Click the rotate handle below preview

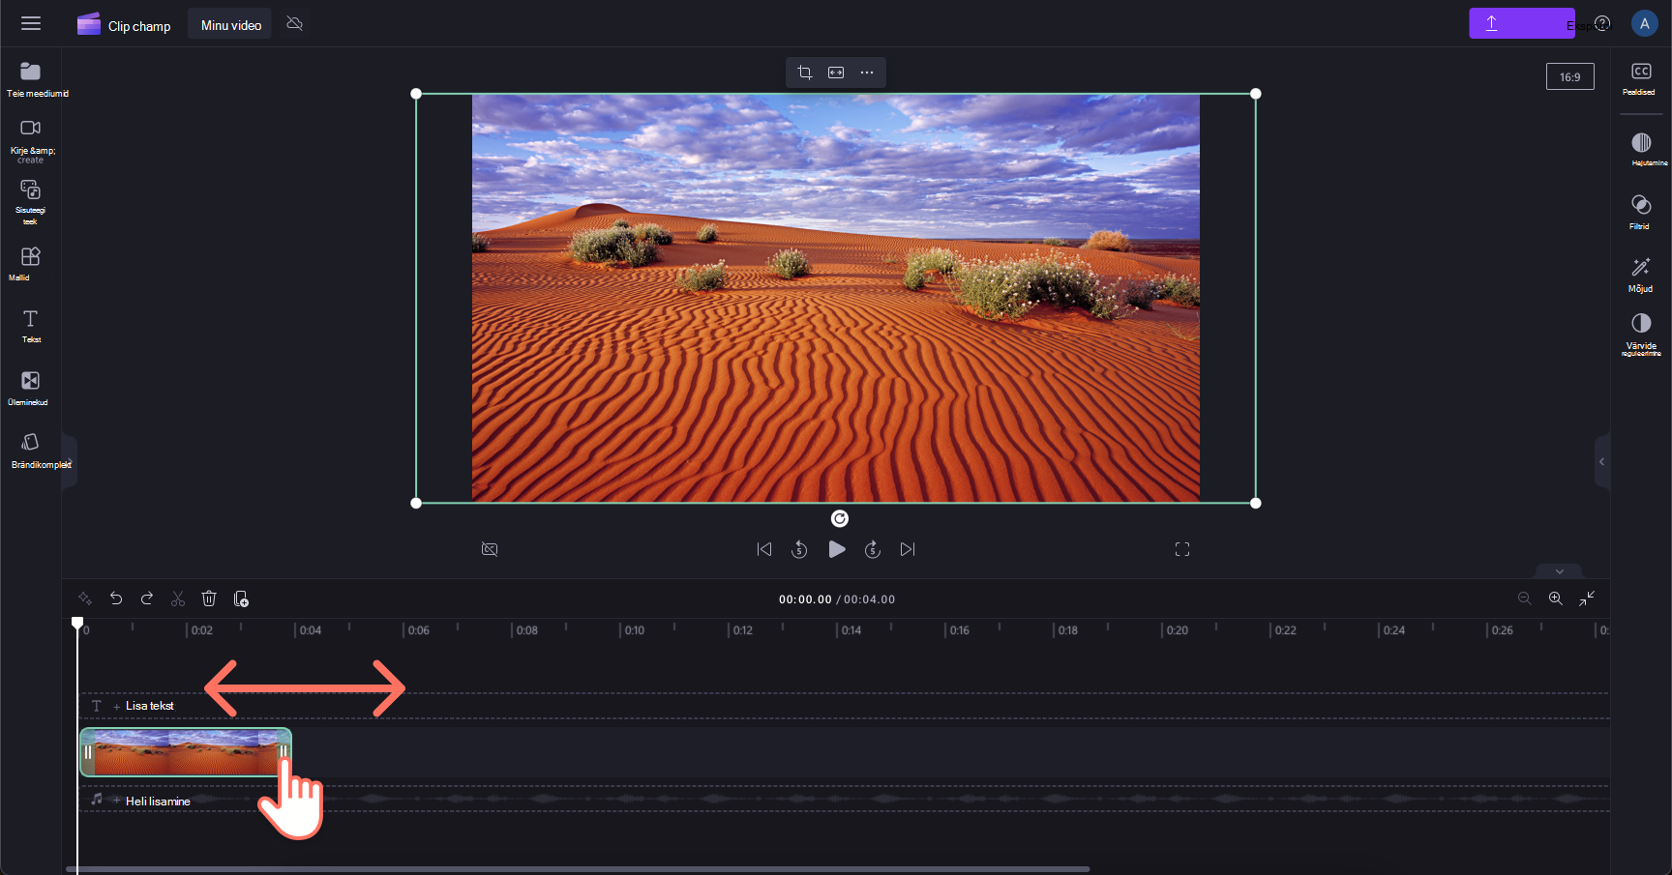pyautogui.click(x=840, y=519)
